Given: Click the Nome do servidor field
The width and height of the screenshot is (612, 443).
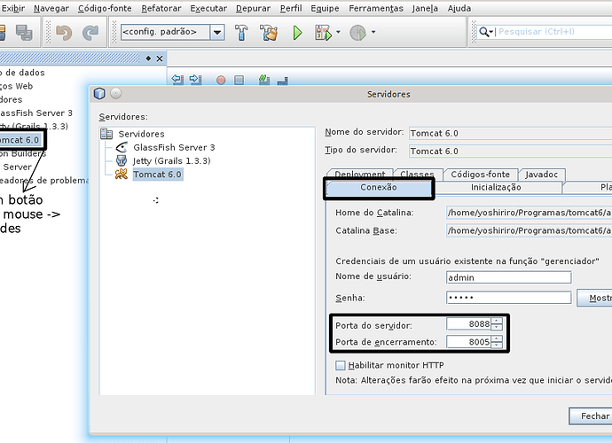Looking at the screenshot, I should 511,134.
